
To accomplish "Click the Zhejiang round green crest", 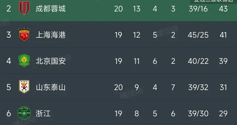I will (x=24, y=113).
